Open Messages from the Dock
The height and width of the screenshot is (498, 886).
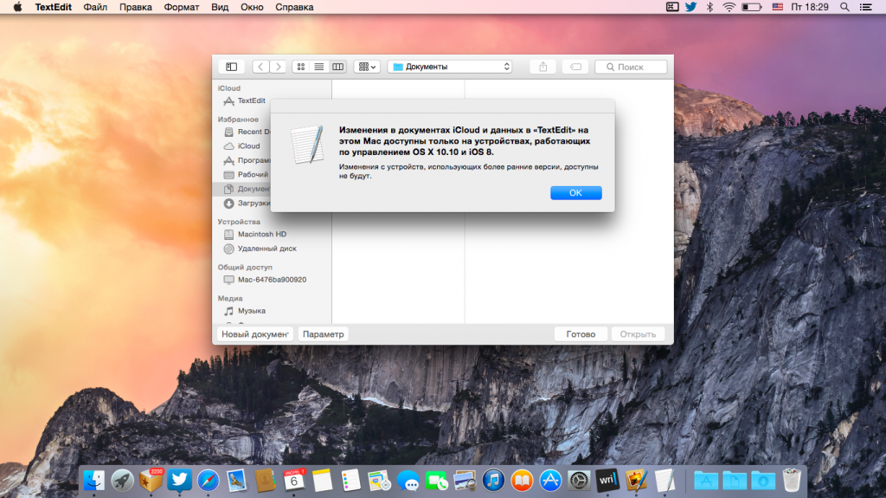click(x=408, y=481)
